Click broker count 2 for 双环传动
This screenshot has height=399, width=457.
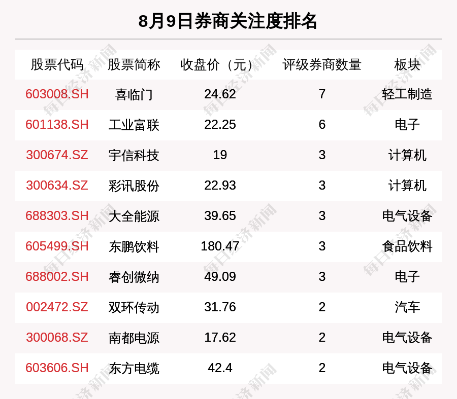322,307
